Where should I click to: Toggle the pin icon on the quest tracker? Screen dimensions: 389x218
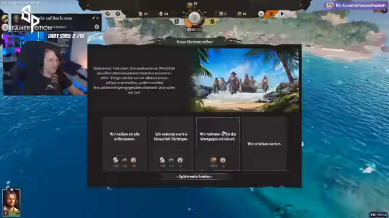94,18
